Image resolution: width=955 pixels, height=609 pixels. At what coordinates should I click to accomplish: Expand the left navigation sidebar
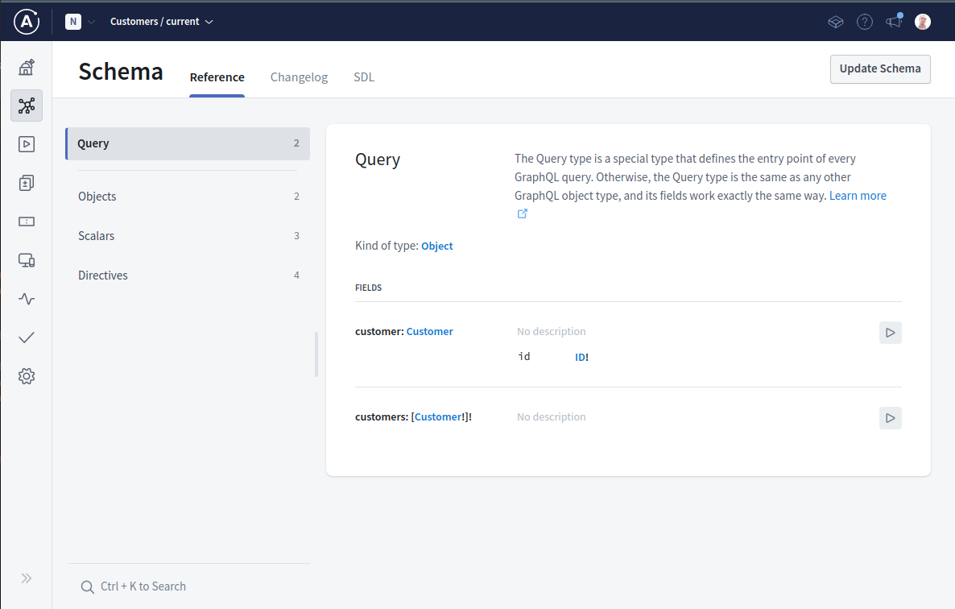[27, 578]
